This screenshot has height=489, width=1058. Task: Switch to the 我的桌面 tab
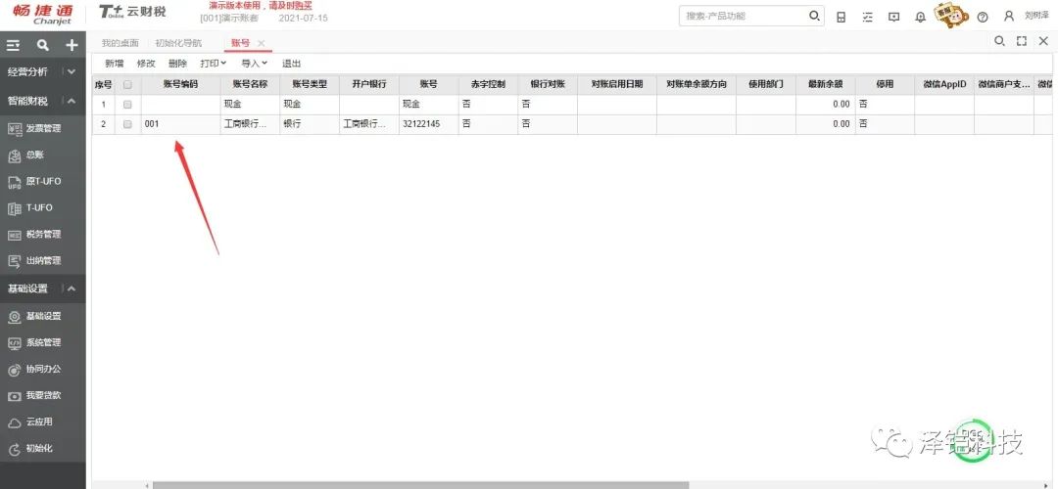(x=120, y=43)
